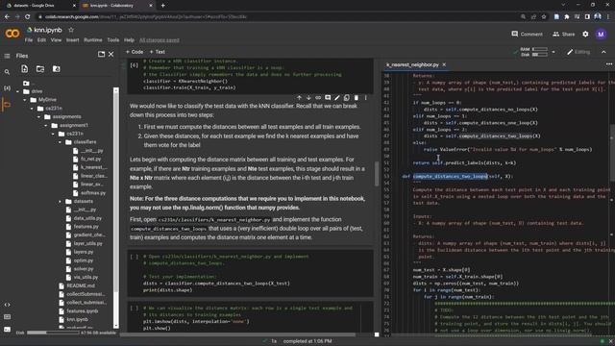
Task: Open notebook settings gear
Action: [585, 35]
